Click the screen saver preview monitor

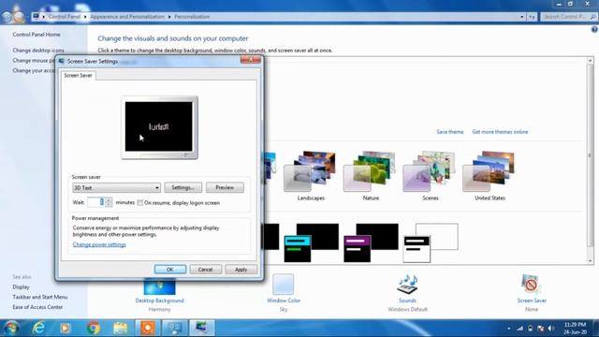(159, 127)
